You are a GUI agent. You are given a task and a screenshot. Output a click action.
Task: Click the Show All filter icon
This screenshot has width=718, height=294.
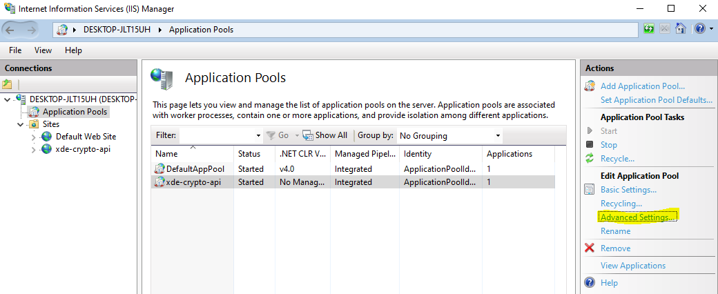click(308, 135)
